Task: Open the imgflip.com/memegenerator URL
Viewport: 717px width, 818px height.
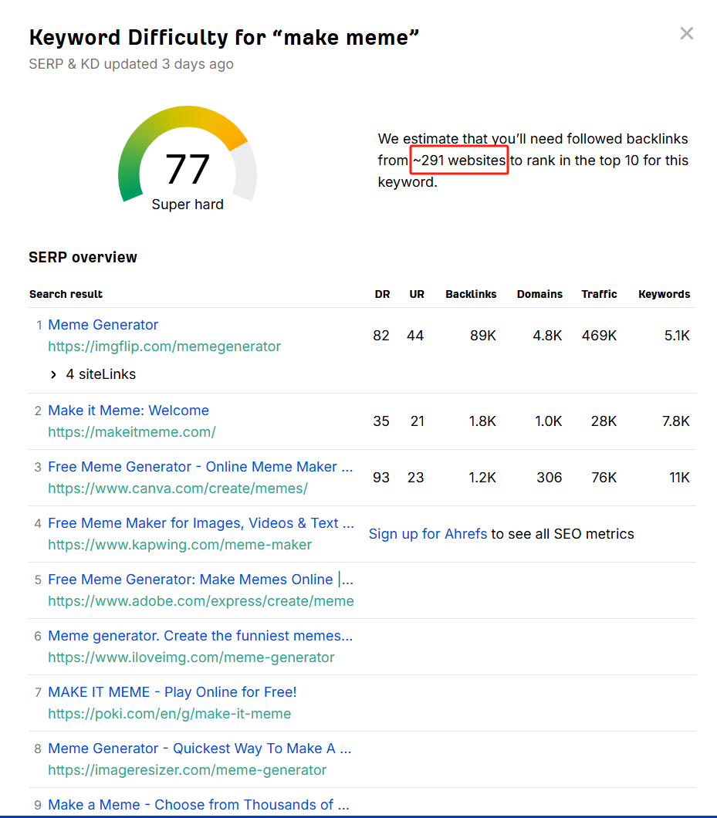Action: tap(164, 346)
